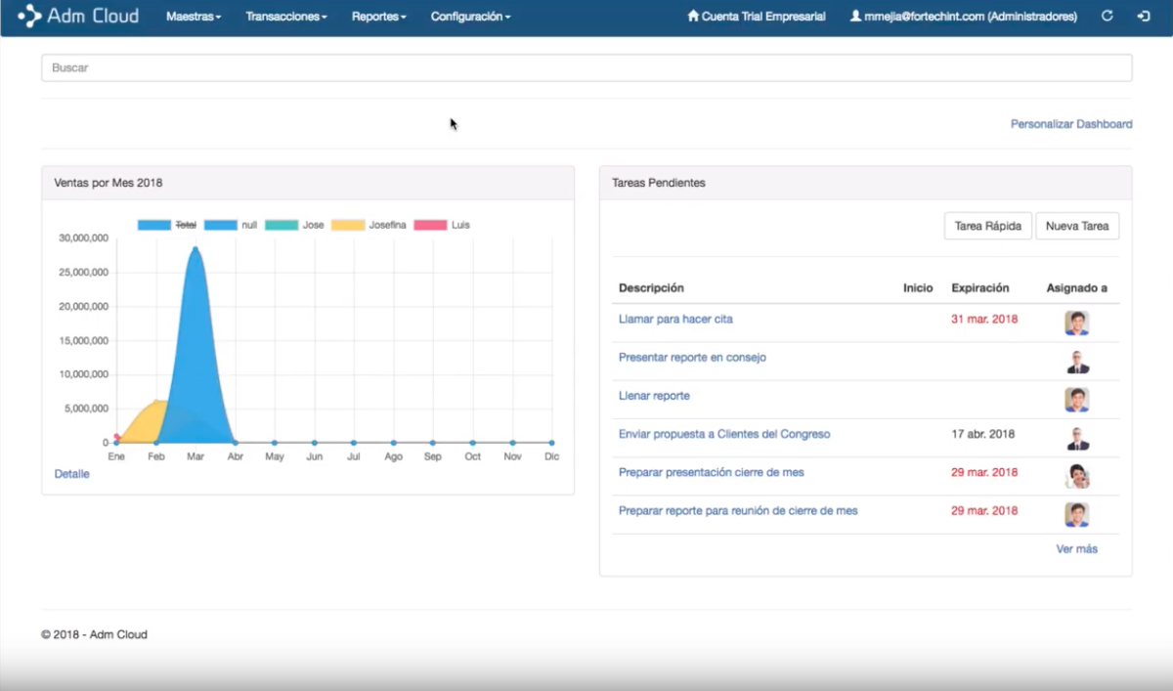Click the Jose legend color swatch
This screenshot has width=1173, height=691.
coord(283,224)
